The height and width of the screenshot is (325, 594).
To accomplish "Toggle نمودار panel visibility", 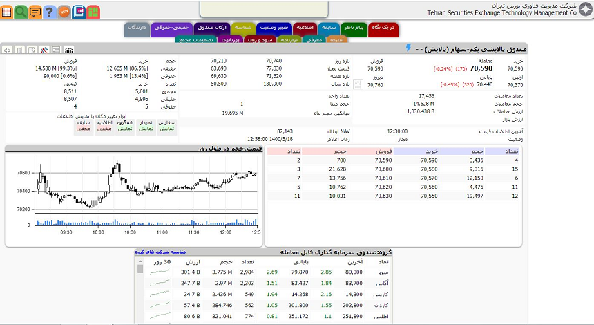I will [146, 126].
